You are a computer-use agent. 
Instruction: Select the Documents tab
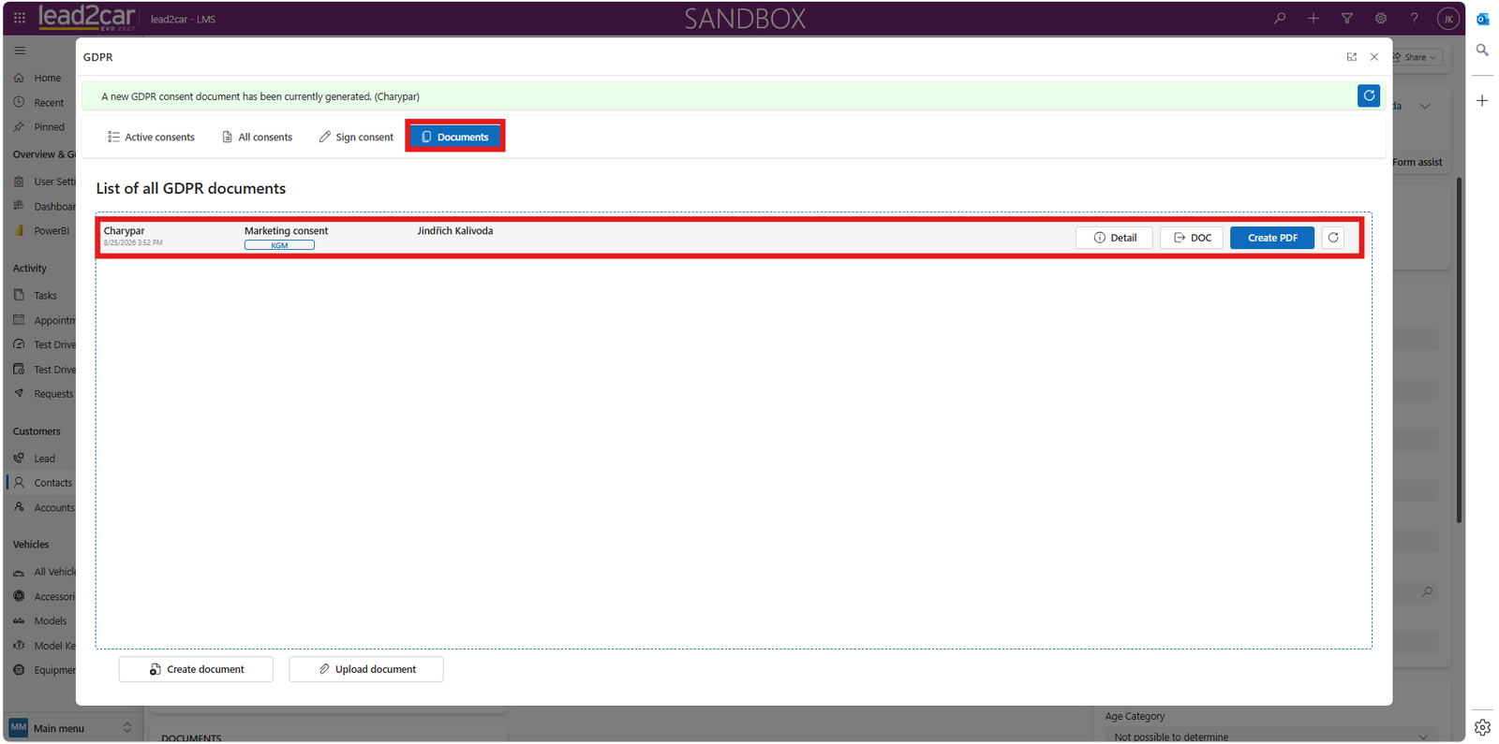click(455, 137)
